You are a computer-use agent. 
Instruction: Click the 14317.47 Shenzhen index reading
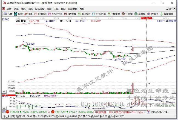61,112
